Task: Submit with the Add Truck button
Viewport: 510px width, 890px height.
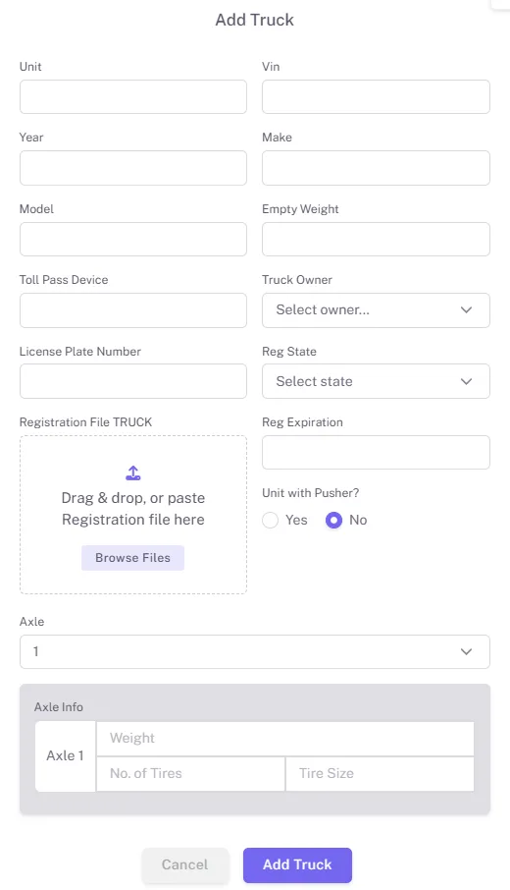Action: 297,865
